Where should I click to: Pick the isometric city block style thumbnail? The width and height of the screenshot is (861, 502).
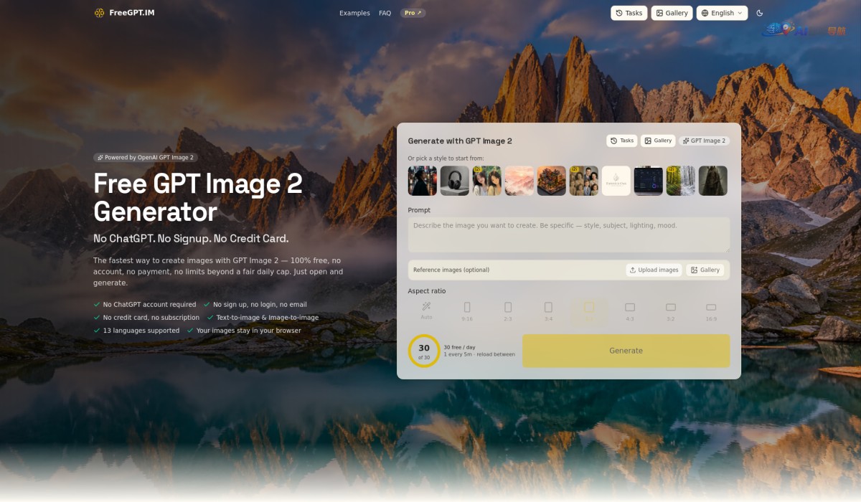552,181
